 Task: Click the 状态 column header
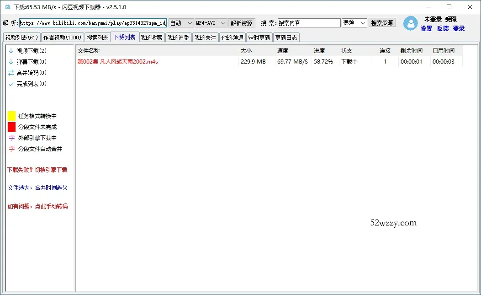point(355,51)
